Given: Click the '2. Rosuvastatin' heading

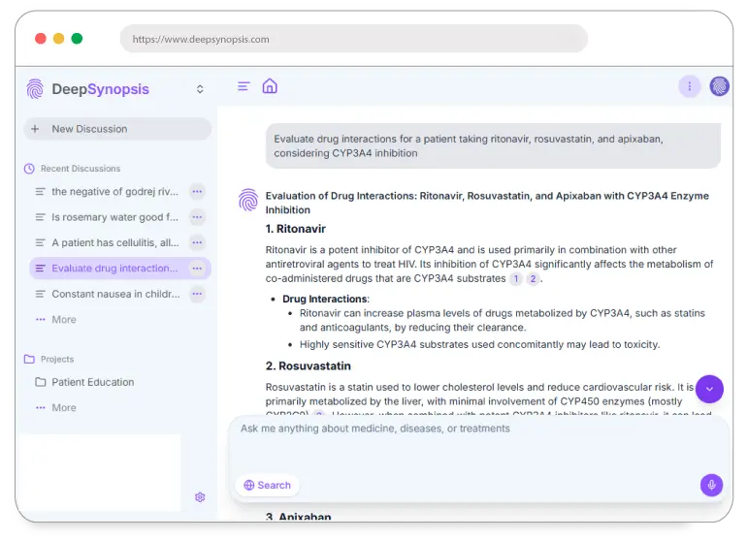Looking at the screenshot, I should (309, 366).
